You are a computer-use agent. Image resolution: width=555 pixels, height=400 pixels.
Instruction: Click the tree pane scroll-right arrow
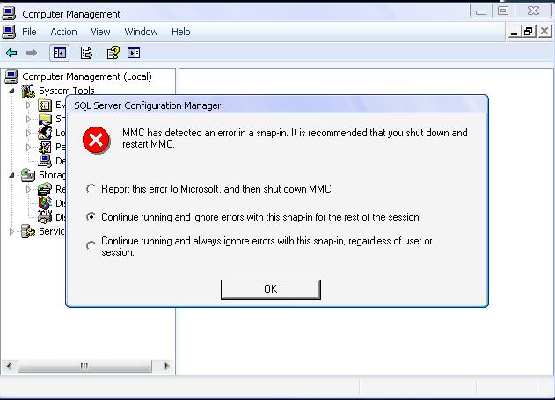pos(167,366)
